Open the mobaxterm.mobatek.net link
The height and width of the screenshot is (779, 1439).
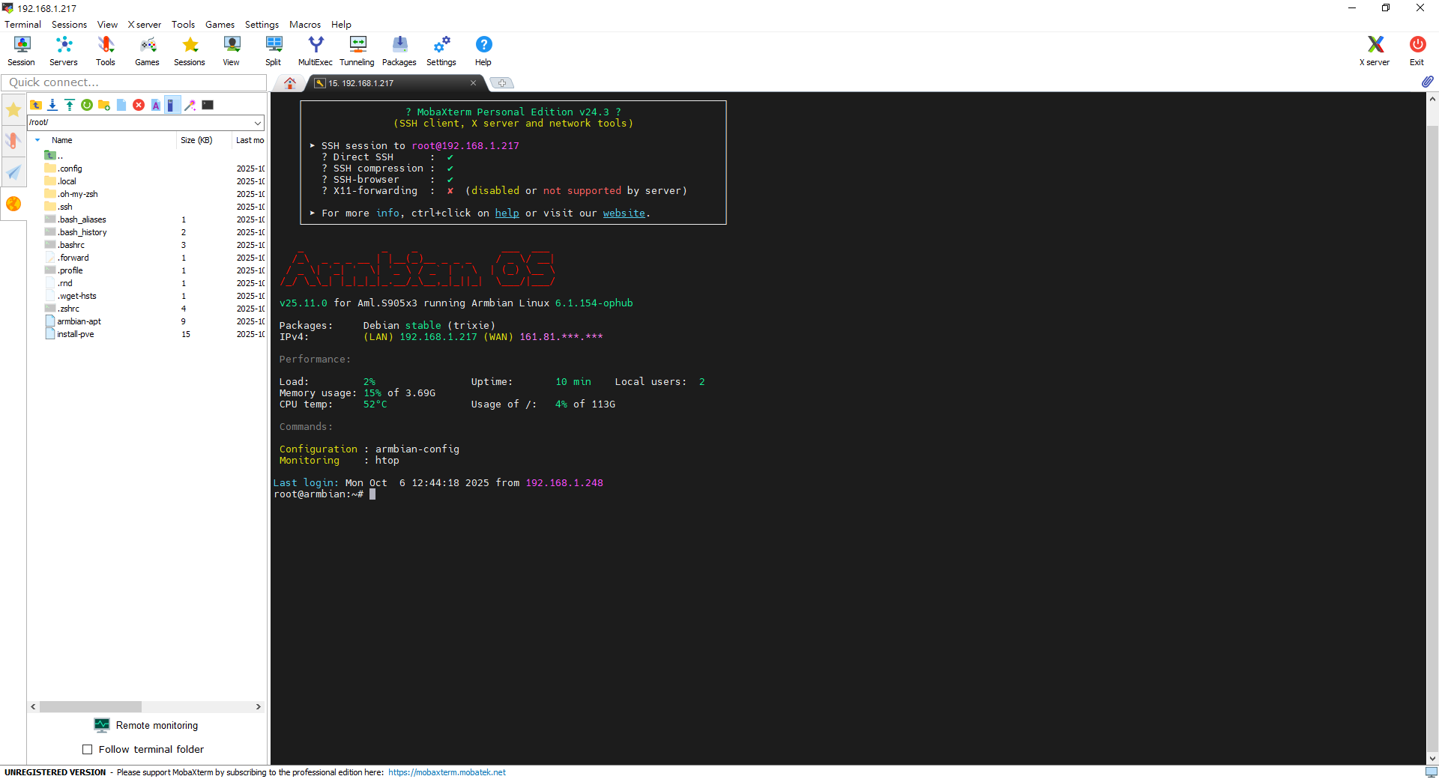(x=447, y=772)
